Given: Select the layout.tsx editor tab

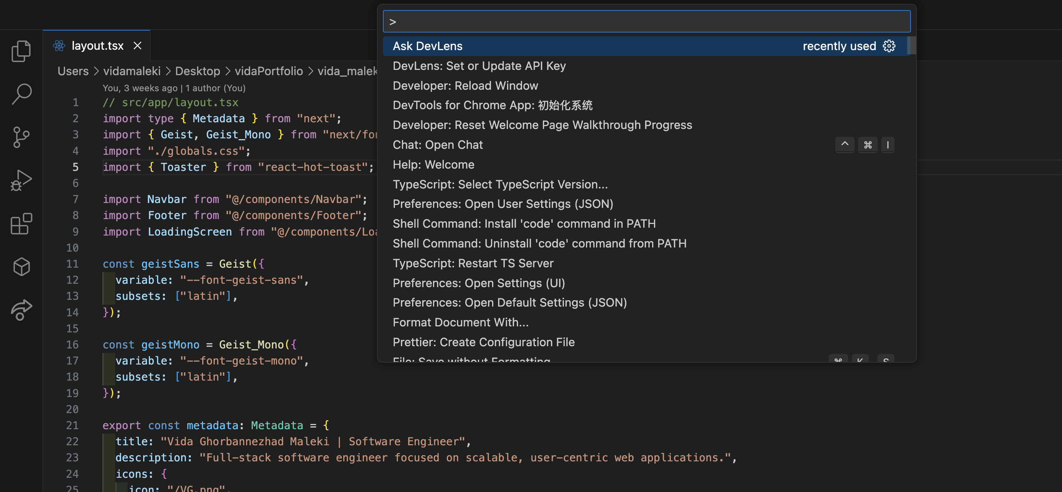Looking at the screenshot, I should [x=97, y=45].
